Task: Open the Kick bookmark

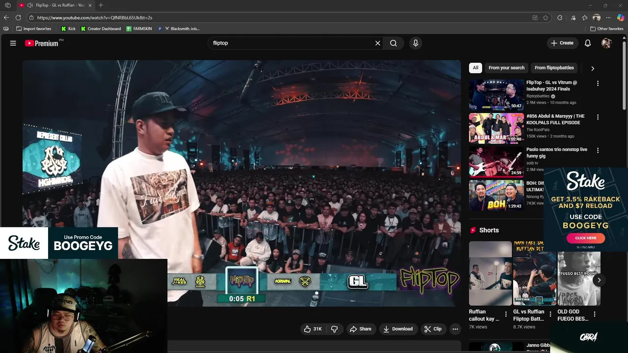Action: pos(68,29)
